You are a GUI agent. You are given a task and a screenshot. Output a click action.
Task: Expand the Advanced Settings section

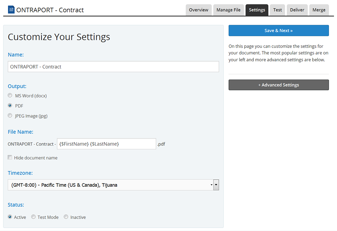[278, 85]
